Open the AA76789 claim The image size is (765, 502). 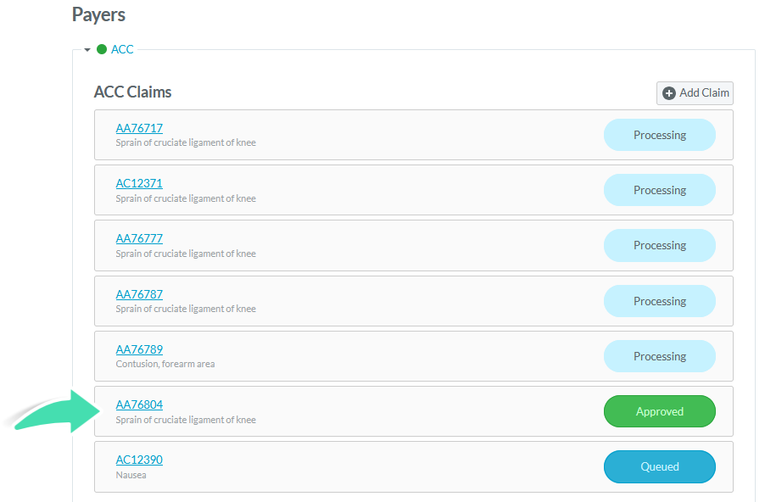[x=139, y=349]
